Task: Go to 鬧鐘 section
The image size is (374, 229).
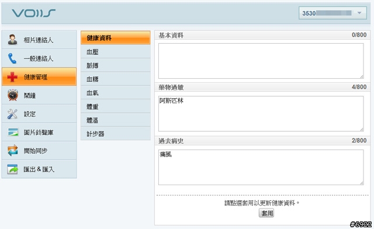Action: [39, 95]
